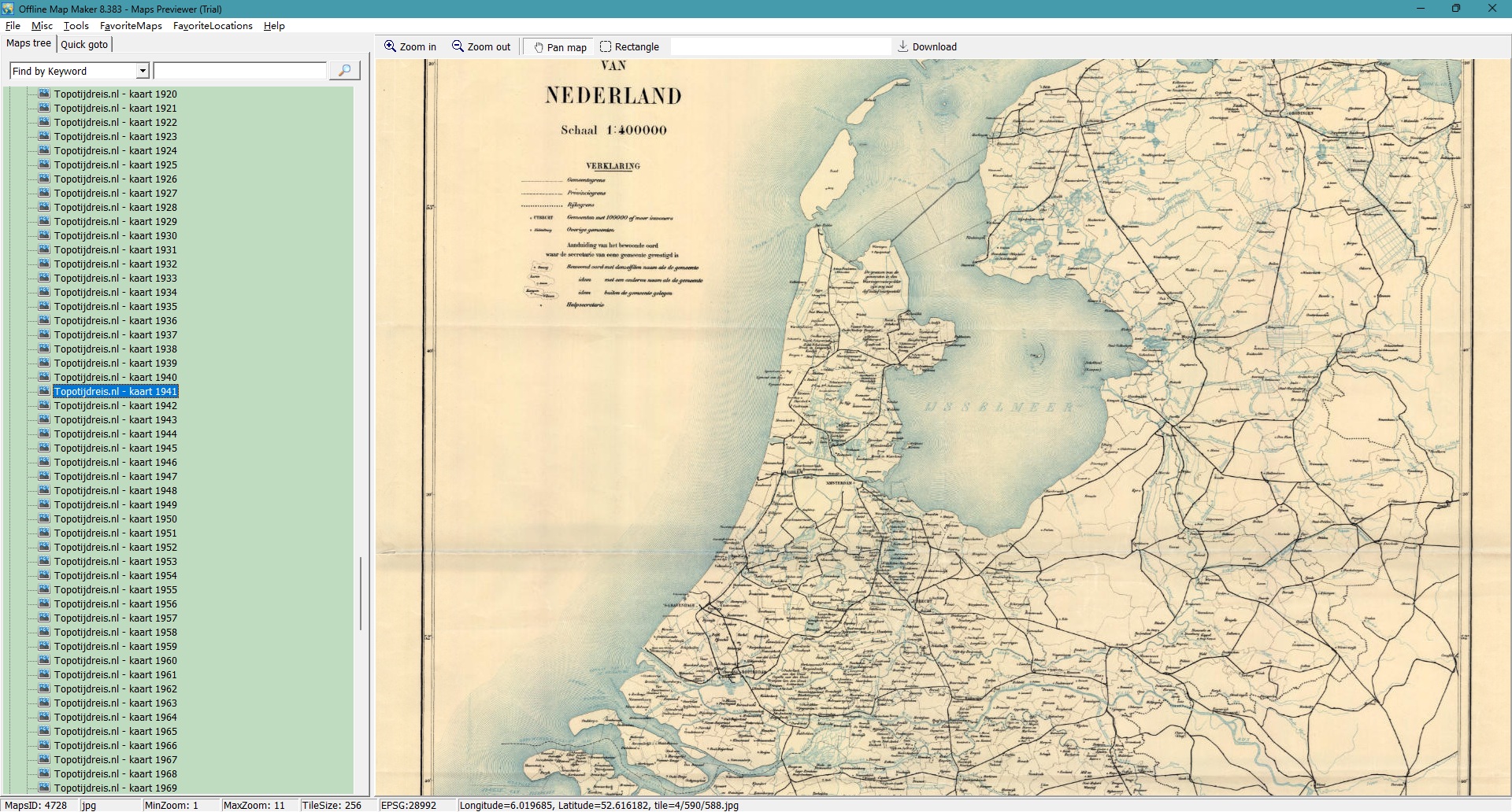This screenshot has width=1512, height=812.
Task: Choose Topotijdreis.nl - kaart 1930 map
Action: coord(115,235)
